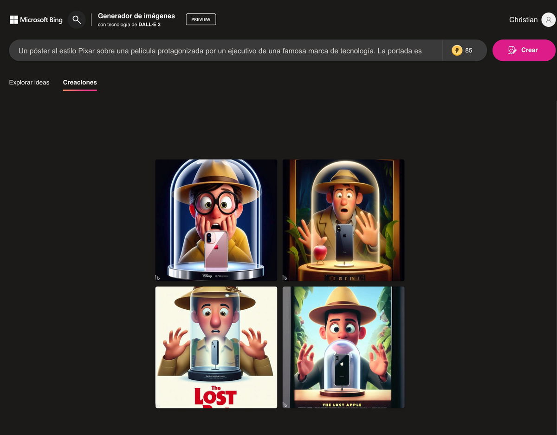Open the poster with the red apple pedestal

pyautogui.click(x=343, y=220)
